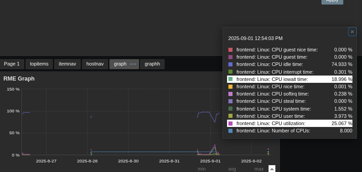The height and width of the screenshot is (172, 362).
Task: Click the 18.996 % iowait value
Action: tap(342, 79)
